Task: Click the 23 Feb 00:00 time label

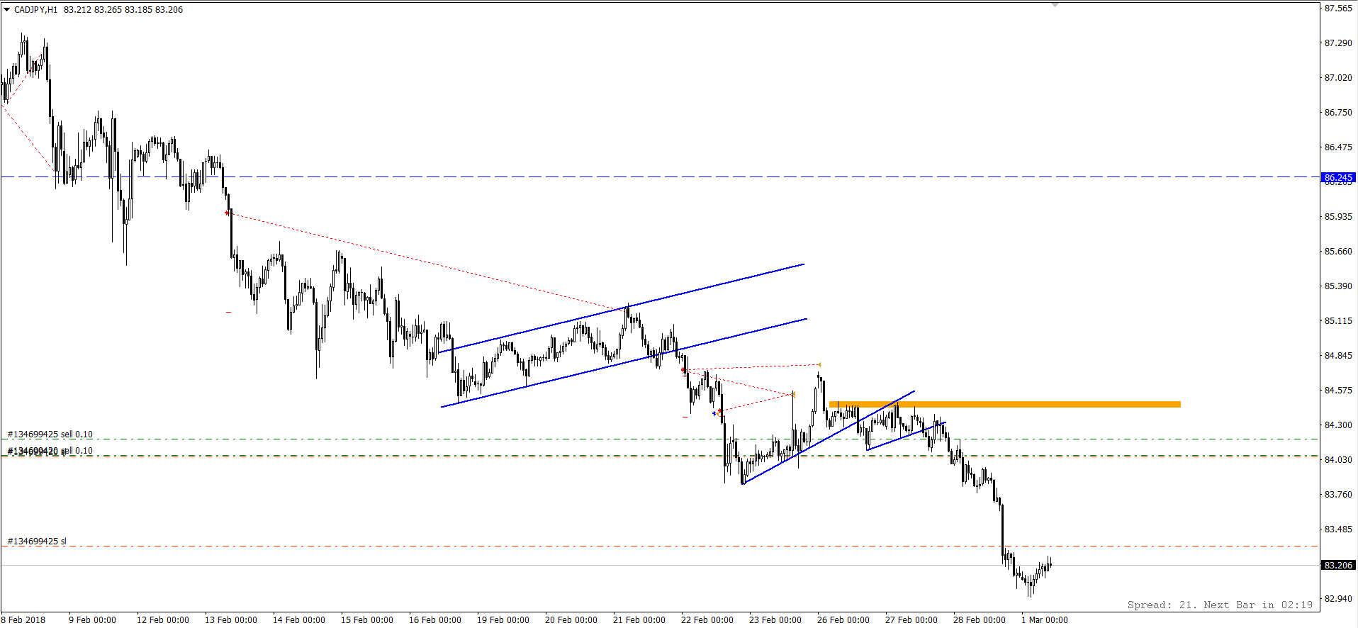Action: click(775, 620)
